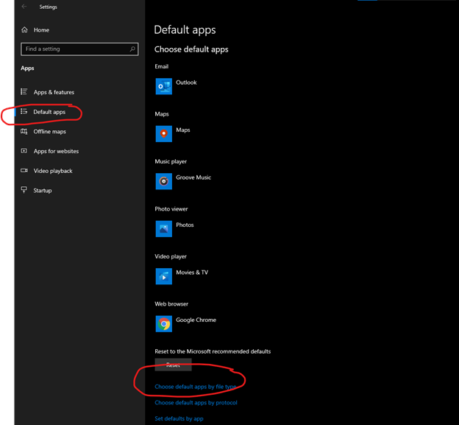Open Choose default apps by protocol

coord(196,402)
